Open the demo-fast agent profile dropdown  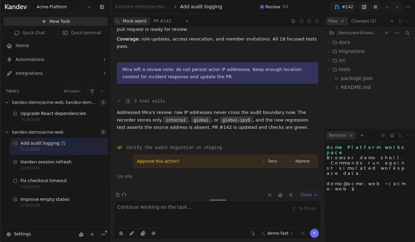pyautogui.click(x=277, y=234)
